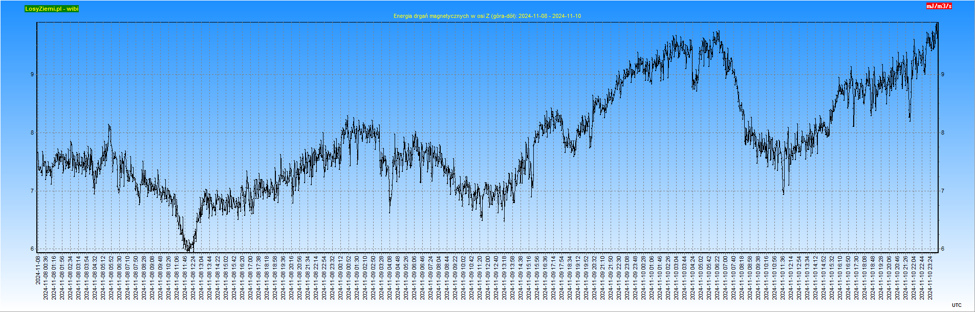Click the right Y-axis value 9

942,75
